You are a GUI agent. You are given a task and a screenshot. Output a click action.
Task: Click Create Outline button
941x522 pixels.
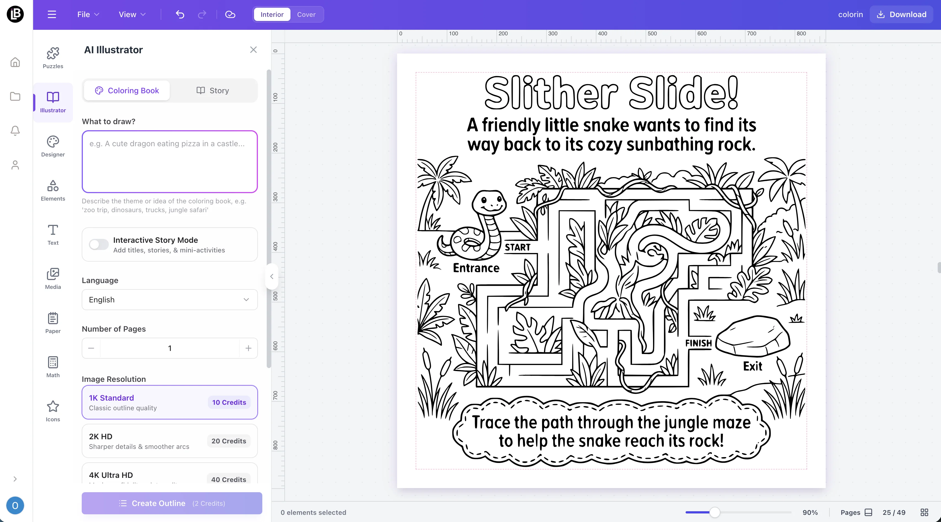(172, 504)
